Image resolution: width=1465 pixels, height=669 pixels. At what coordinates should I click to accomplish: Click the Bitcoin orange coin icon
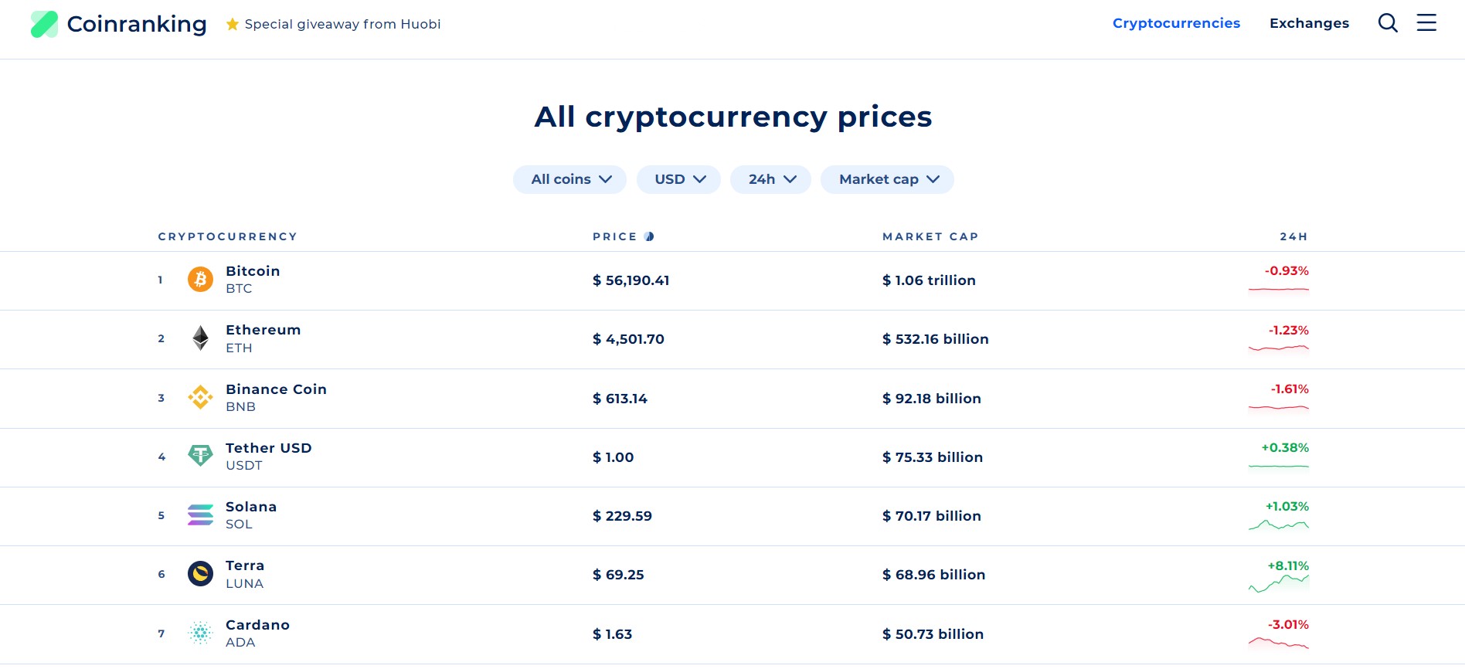pos(201,279)
